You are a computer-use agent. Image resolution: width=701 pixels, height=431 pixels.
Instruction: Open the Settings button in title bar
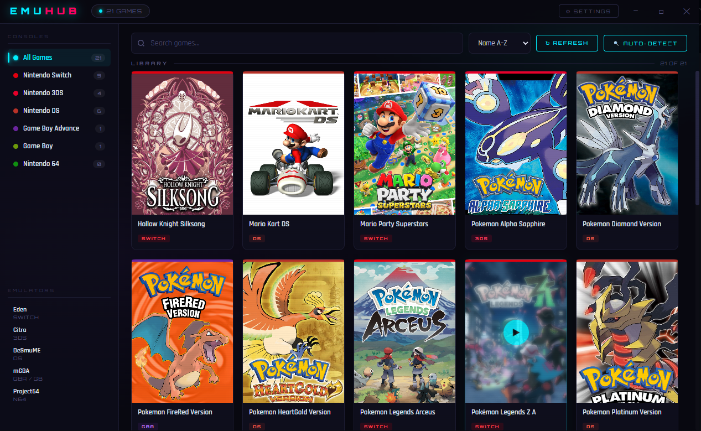(588, 11)
